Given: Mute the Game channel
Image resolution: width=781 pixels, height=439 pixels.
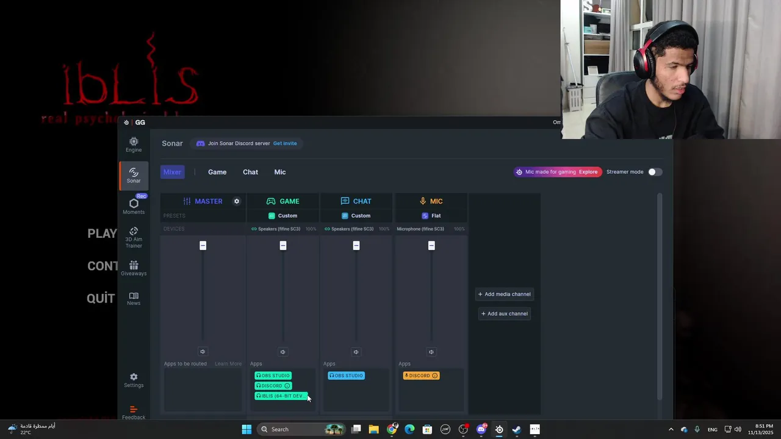Looking at the screenshot, I should click(x=283, y=352).
